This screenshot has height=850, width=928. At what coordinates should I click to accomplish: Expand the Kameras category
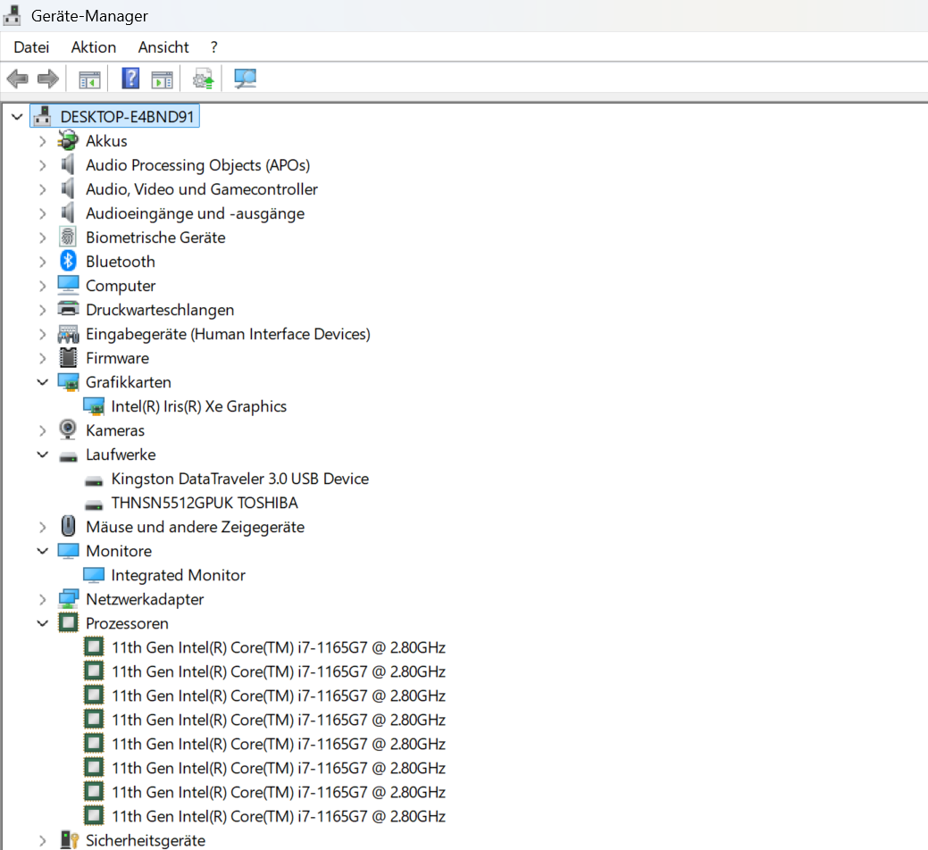pos(42,430)
